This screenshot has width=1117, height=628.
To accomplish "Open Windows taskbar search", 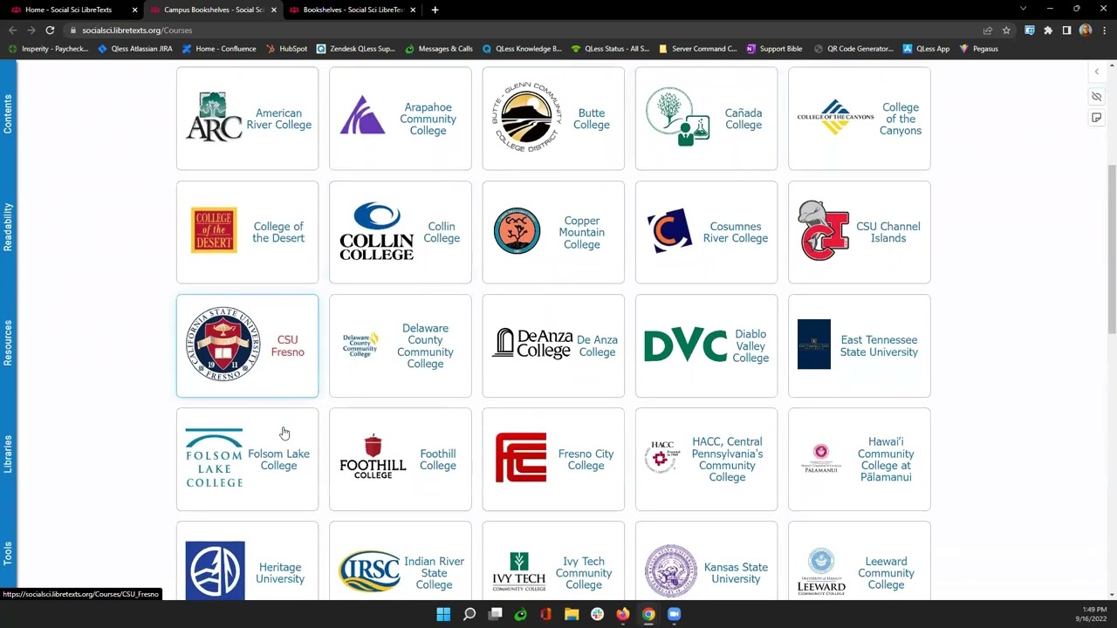I will pyautogui.click(x=469, y=614).
